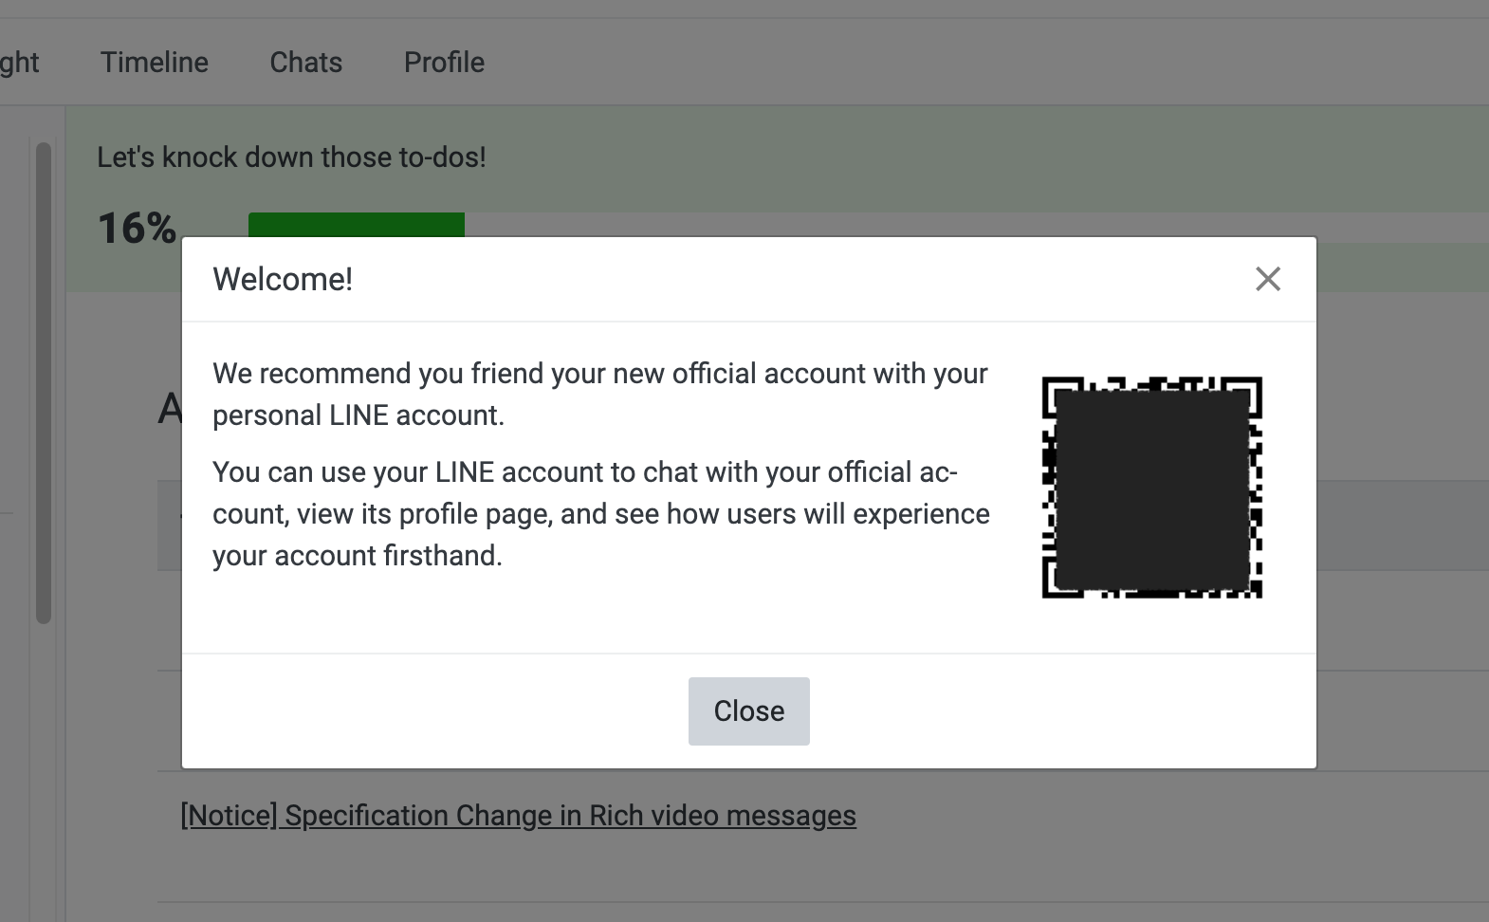Click the partially hidden "A" heading behind dialog
Image resolution: width=1489 pixels, height=922 pixels.
169,410
